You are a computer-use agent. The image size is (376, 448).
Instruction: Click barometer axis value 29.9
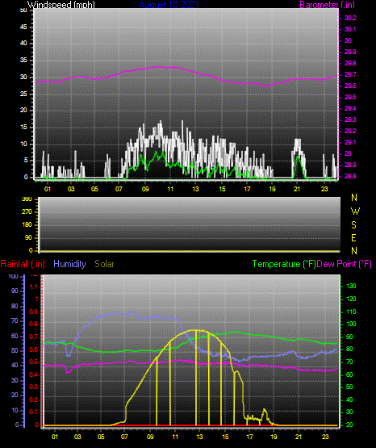[x=350, y=52]
